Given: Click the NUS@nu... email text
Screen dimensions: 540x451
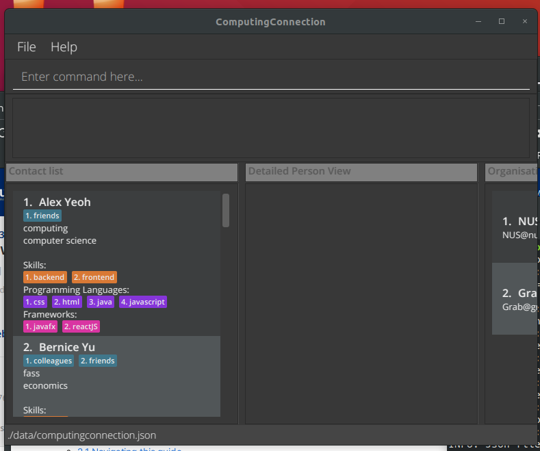Looking at the screenshot, I should (519, 235).
